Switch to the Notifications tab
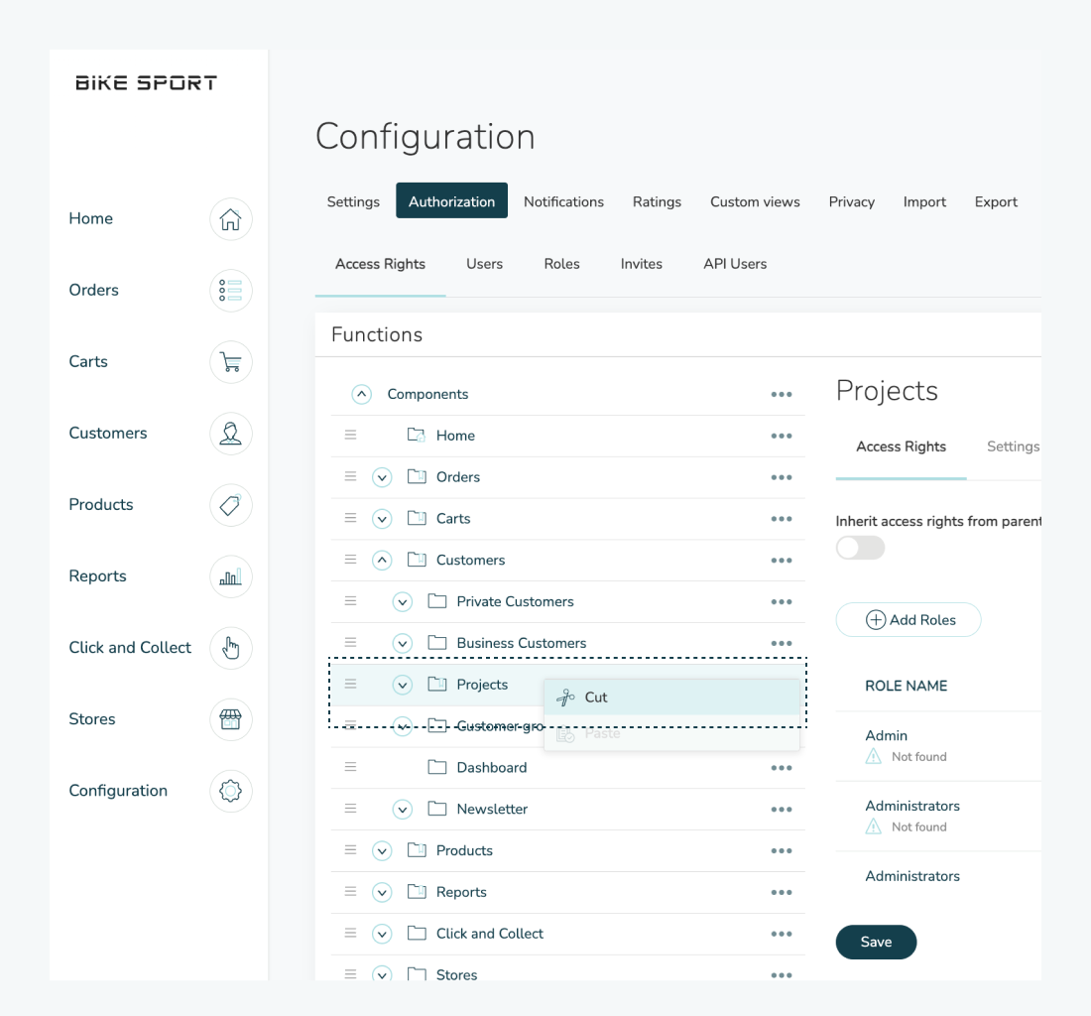 tap(563, 201)
